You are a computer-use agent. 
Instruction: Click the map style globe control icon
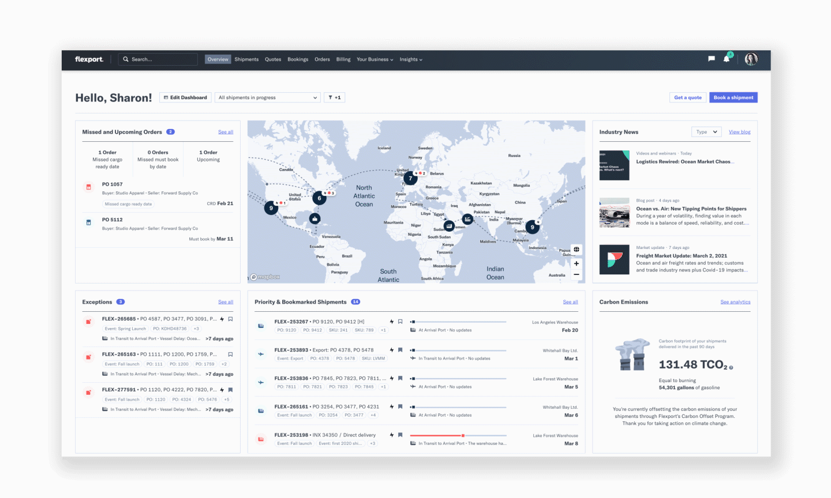(x=576, y=249)
